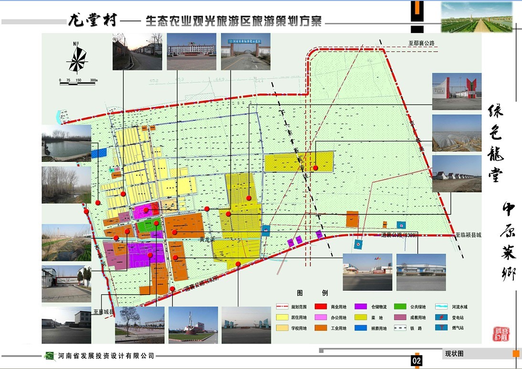Click the north arrow compass rose
522x369 pixels.
78,59
